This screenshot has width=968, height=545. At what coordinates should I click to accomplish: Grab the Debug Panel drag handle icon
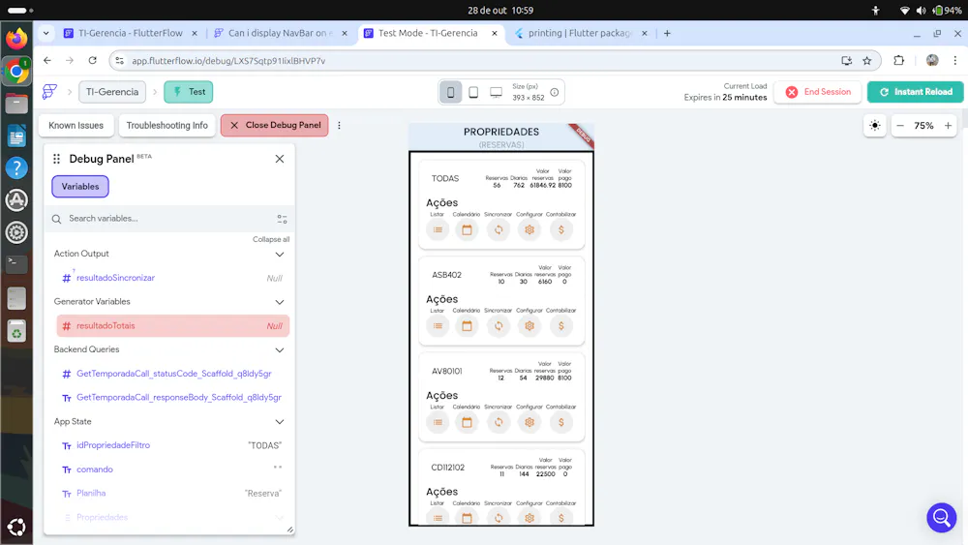pos(57,159)
